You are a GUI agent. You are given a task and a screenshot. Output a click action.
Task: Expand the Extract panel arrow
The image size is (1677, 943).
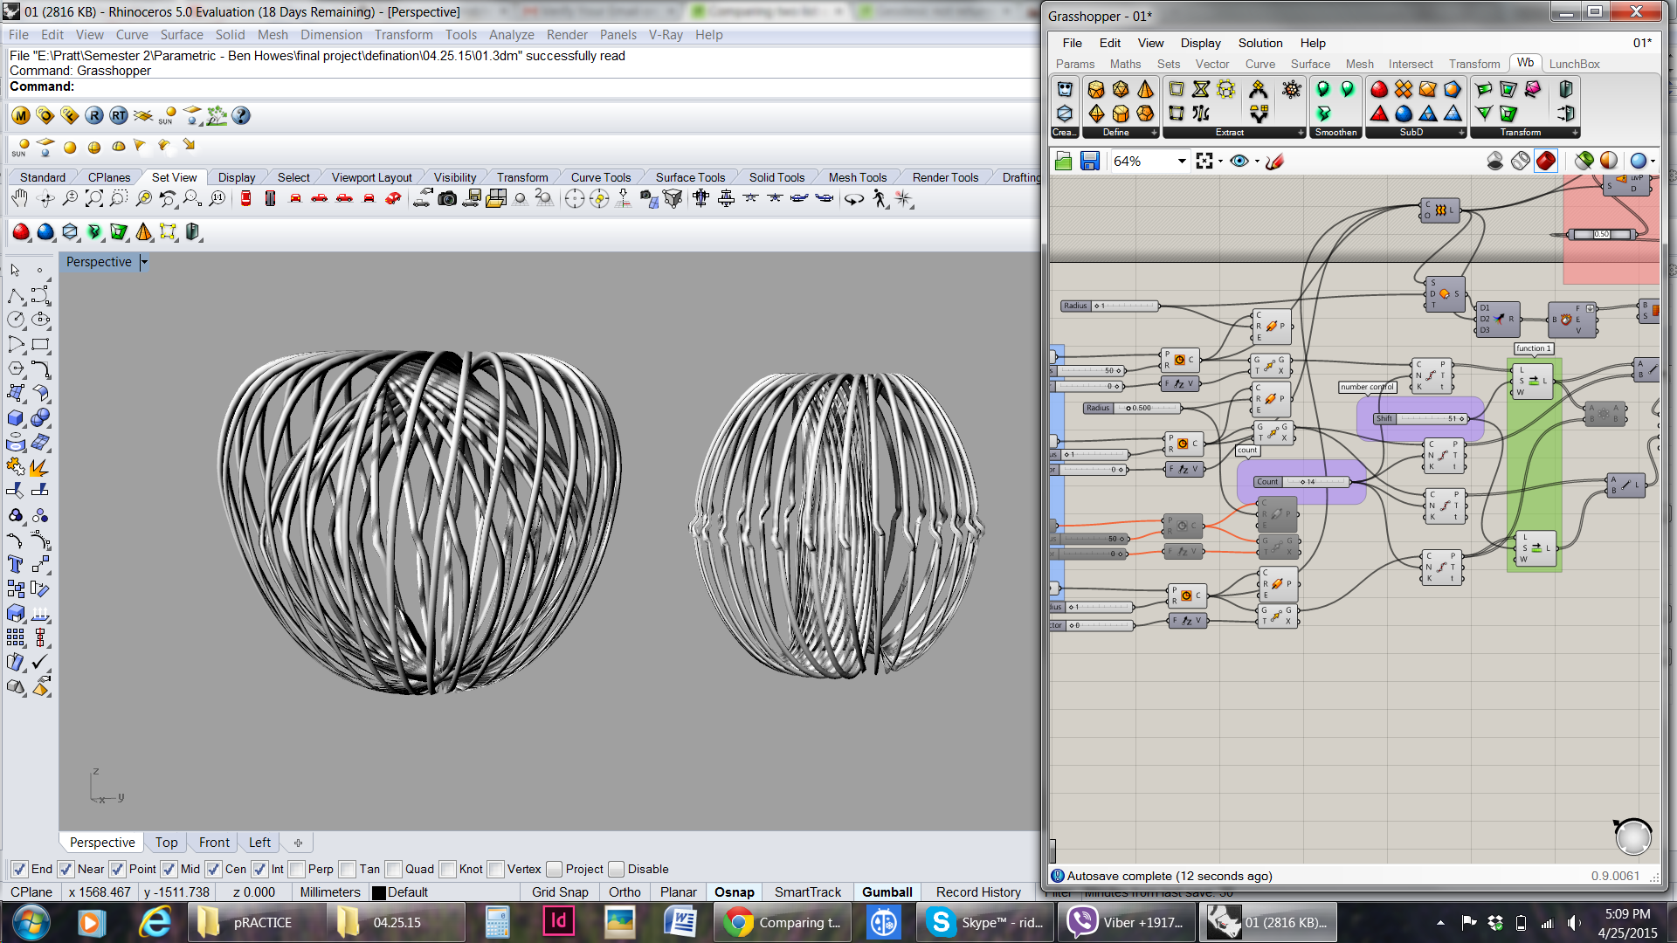pyautogui.click(x=1300, y=133)
